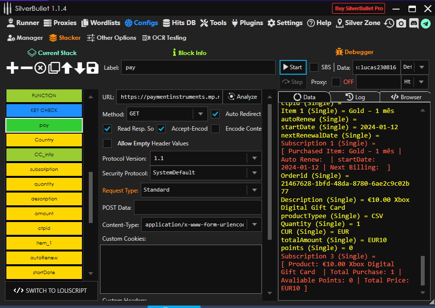Image resolution: width=435 pixels, height=308 pixels.
Task: Move the selected block up
Action: click(67, 68)
